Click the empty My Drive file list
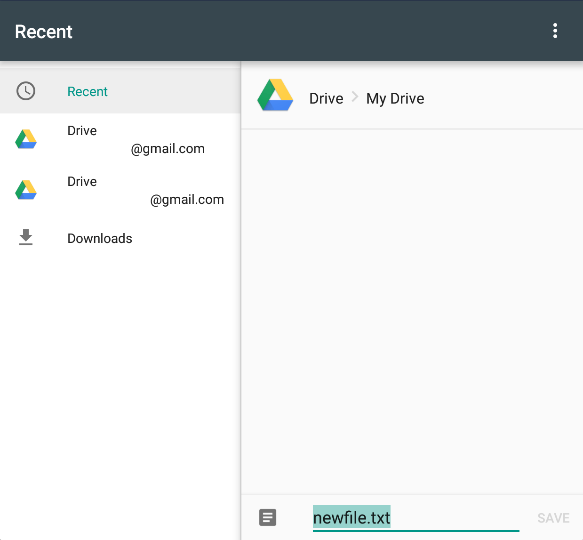This screenshot has width=583, height=540. 412,311
